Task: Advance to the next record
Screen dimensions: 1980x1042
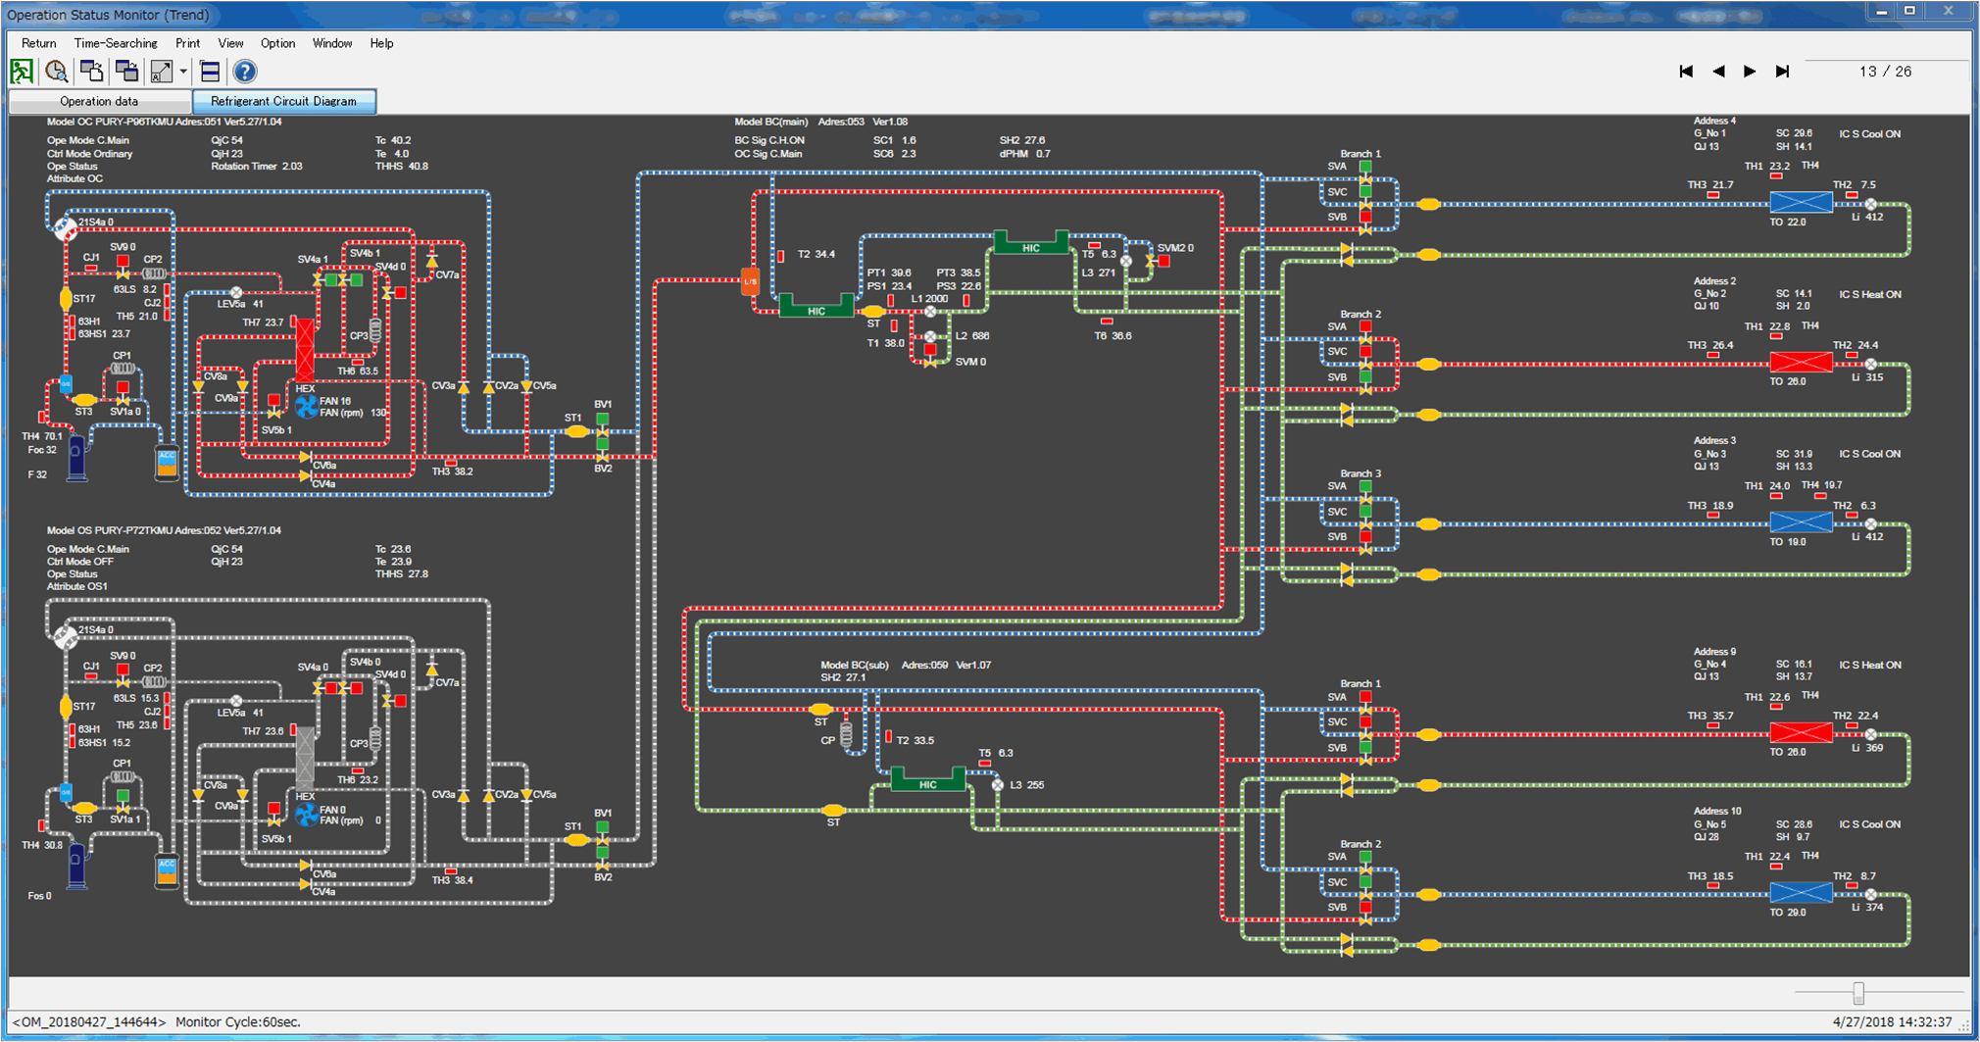Action: coord(1750,72)
